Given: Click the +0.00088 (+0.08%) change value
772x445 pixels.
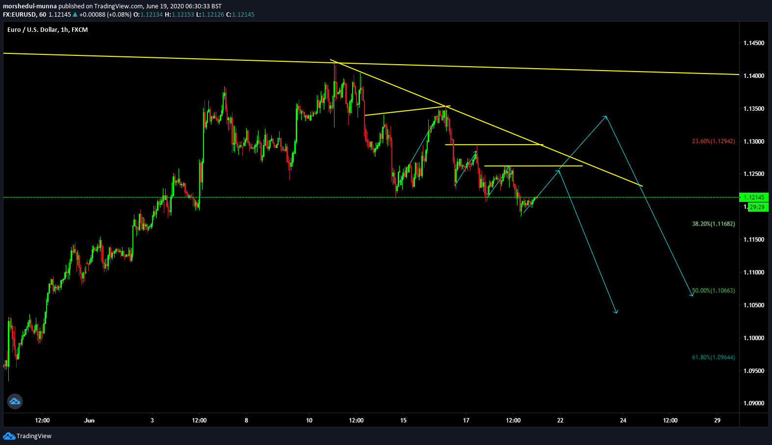Looking at the screenshot, I should (x=105, y=15).
